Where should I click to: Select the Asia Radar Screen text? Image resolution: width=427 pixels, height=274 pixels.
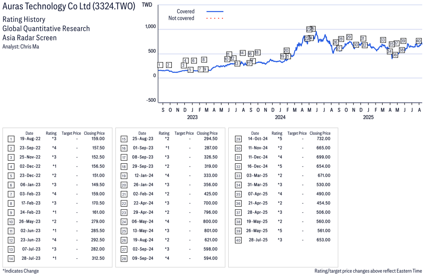[30, 38]
